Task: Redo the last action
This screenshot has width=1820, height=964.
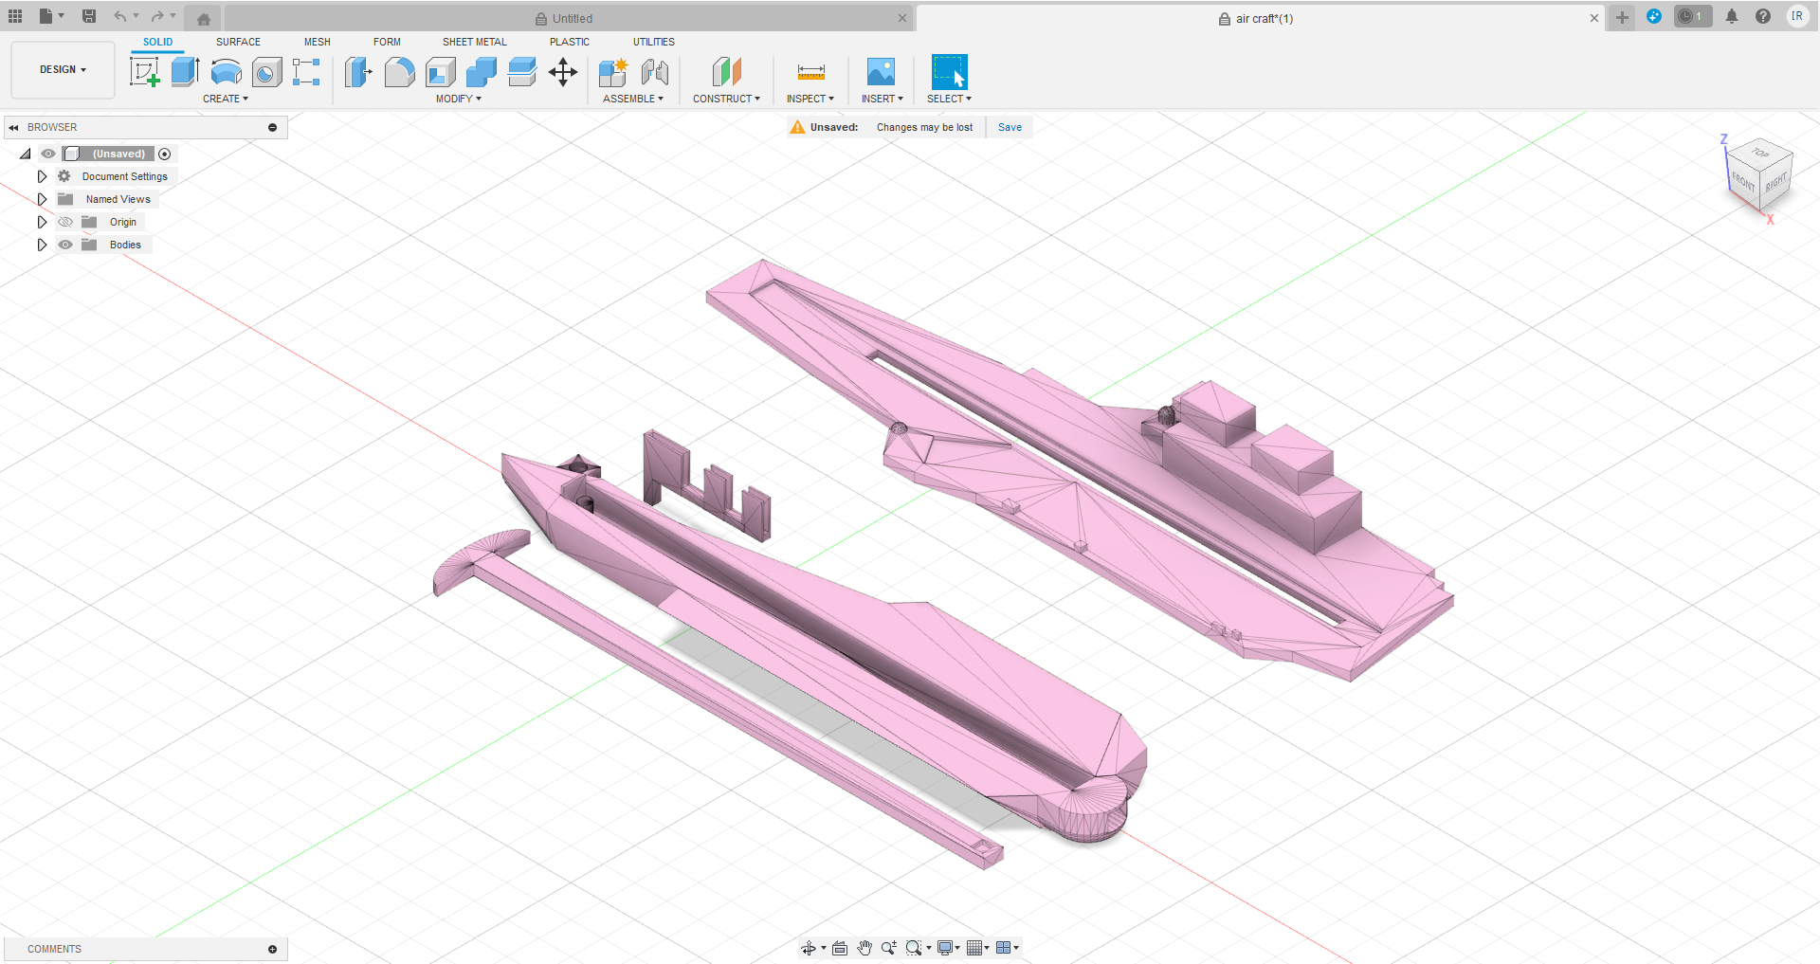Action: [x=157, y=16]
